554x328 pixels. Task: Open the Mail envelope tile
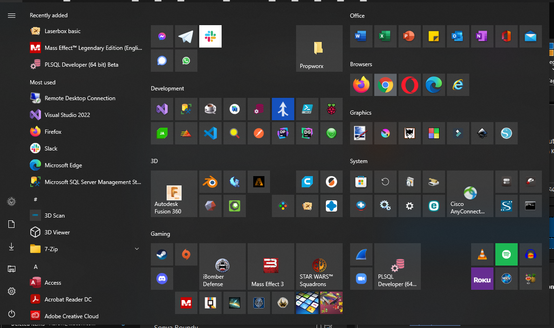(530, 36)
